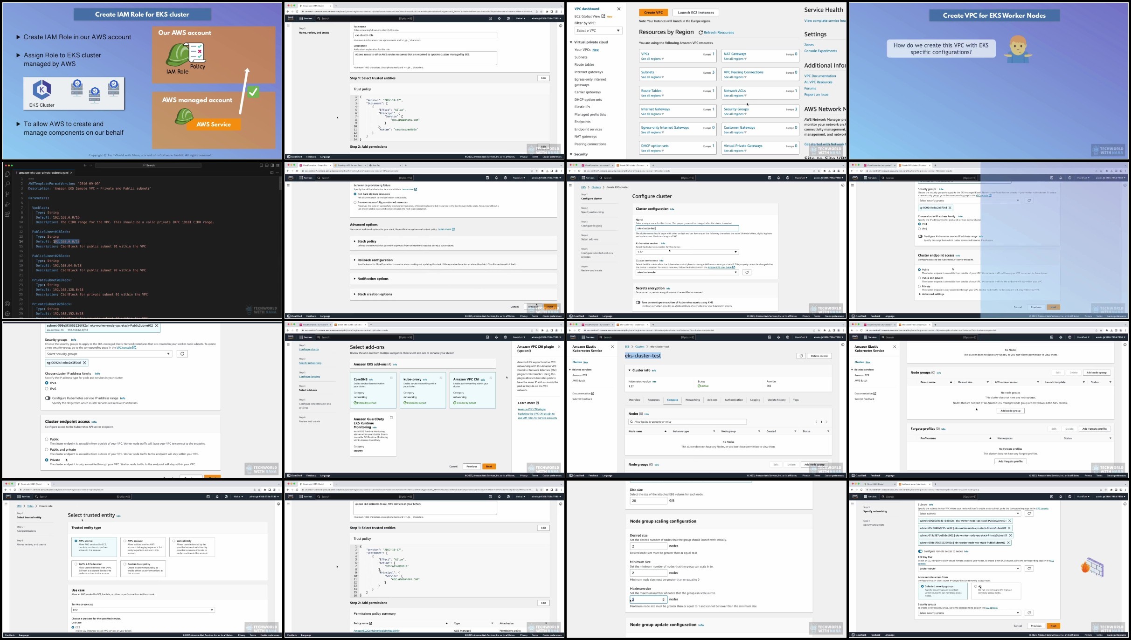Click Add Fargate profile in Fargate profiles header

coord(1094,429)
